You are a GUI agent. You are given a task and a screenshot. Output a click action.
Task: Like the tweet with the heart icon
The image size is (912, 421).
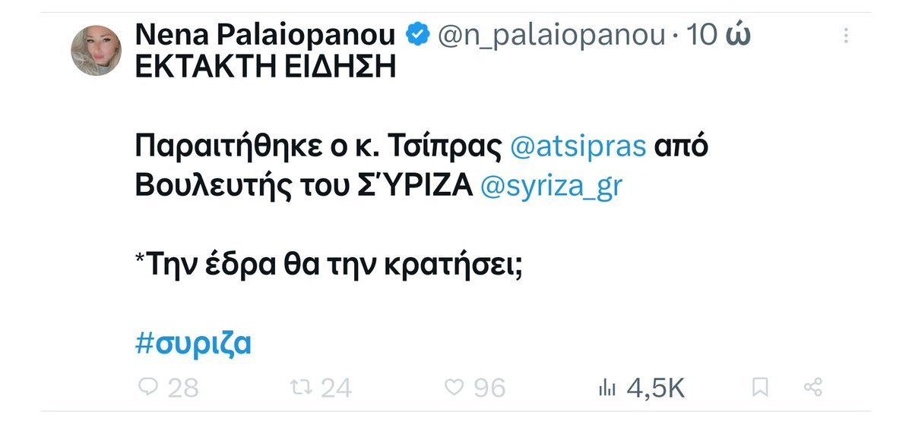pyautogui.click(x=454, y=388)
